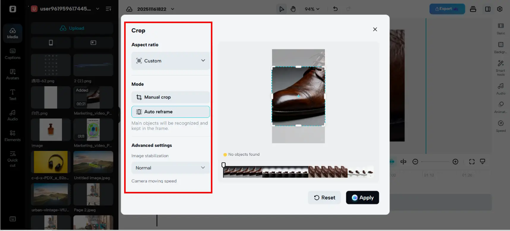
Task: Open the Animation panel on right sidebar
Action: (x=501, y=107)
